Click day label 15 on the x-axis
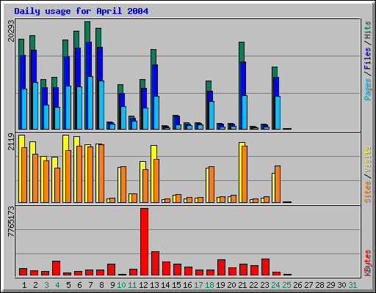 (x=176, y=285)
